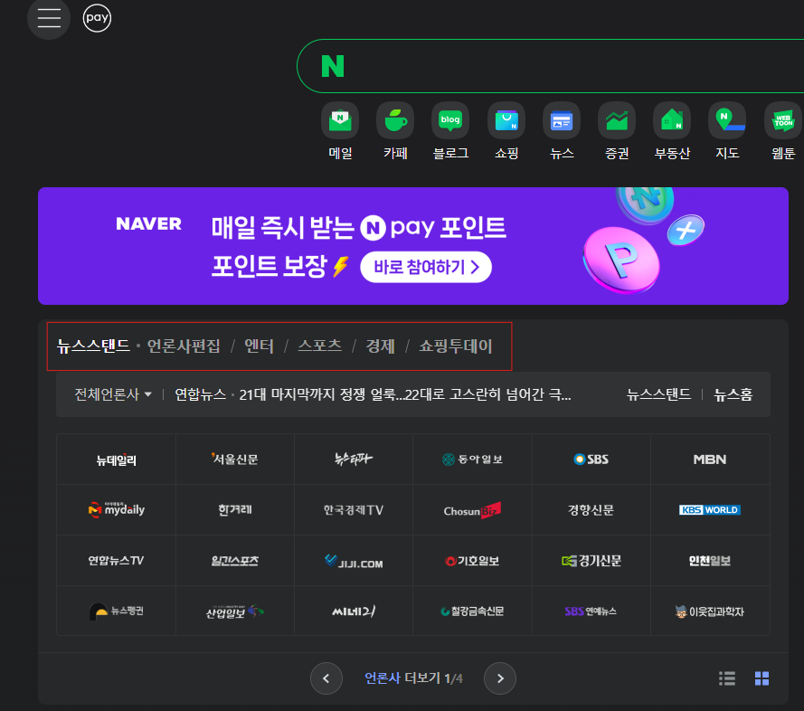804x711 pixels.
Task: Open the 인천일보 press logo
Action: pos(710,561)
